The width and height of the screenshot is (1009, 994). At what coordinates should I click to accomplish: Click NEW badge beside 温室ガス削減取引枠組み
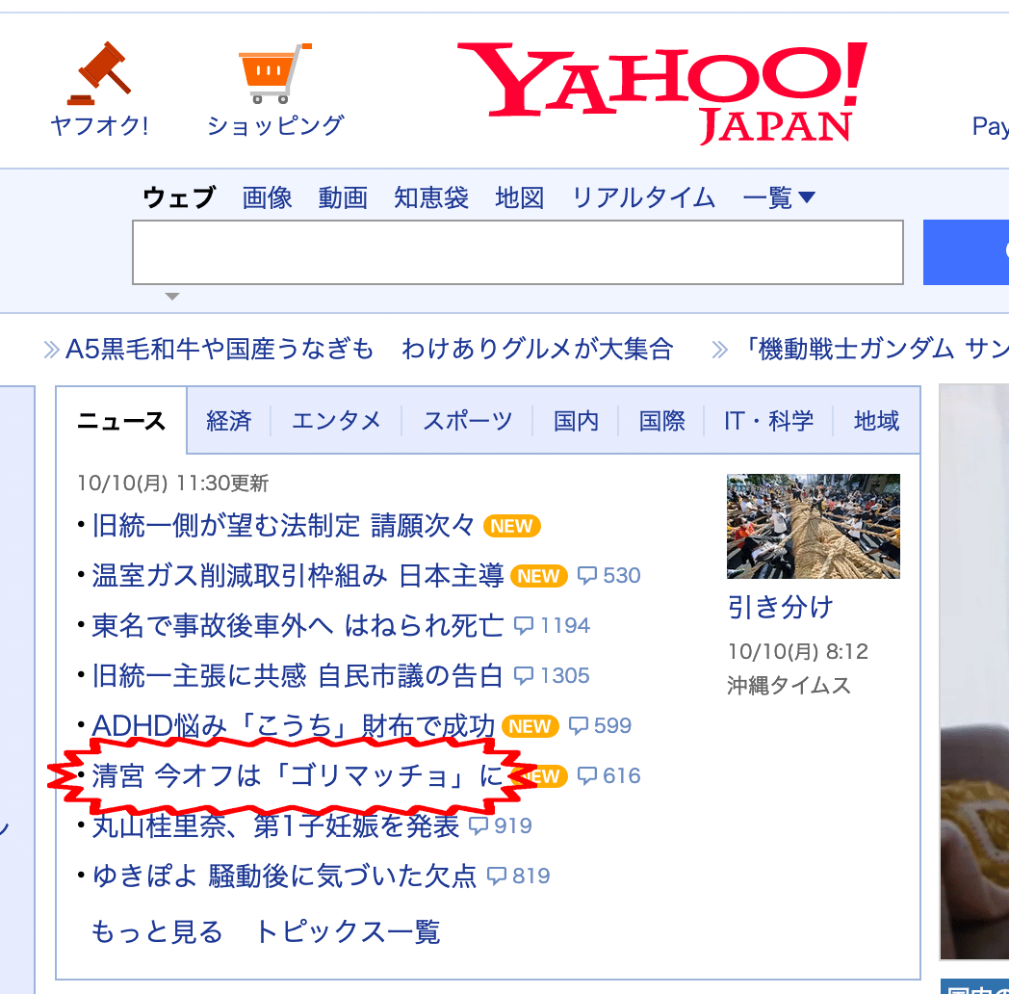pyautogui.click(x=538, y=576)
